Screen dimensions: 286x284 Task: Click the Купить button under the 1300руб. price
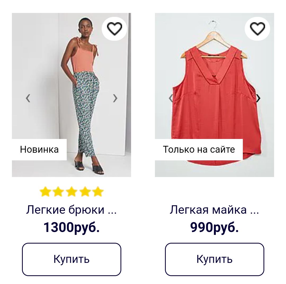tap(71, 259)
